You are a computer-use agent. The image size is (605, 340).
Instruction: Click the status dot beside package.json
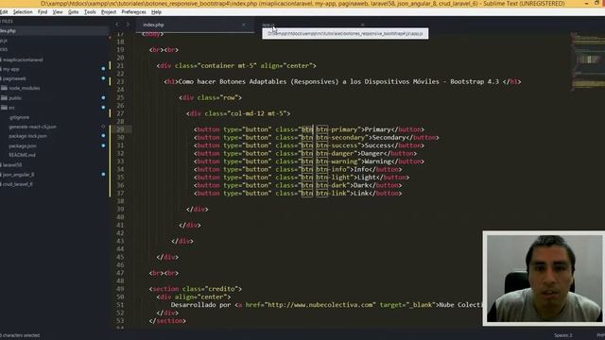pyautogui.click(x=103, y=145)
